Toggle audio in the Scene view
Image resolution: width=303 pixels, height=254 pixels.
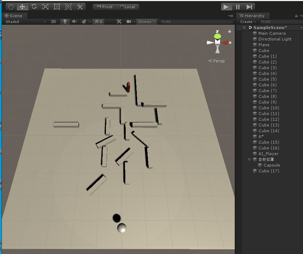point(75,21)
